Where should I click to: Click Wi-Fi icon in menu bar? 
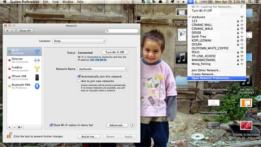click(190, 2)
